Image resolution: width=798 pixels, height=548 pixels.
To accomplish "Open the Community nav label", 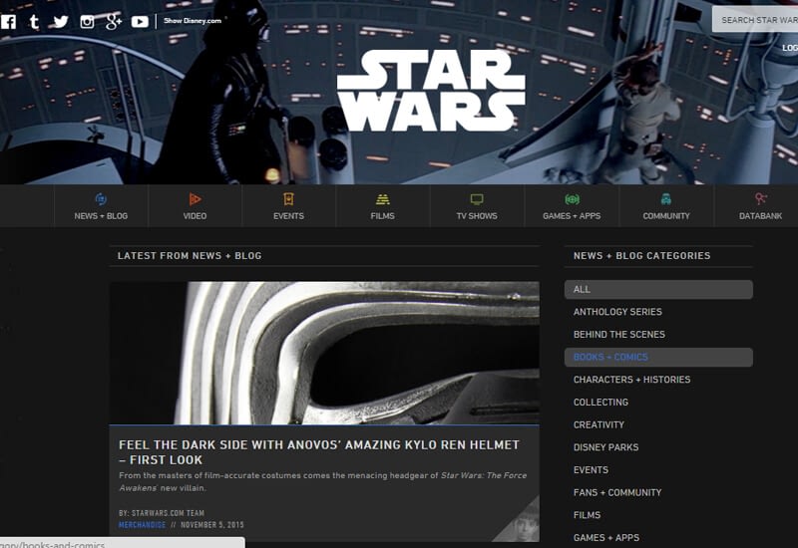I will point(666,216).
